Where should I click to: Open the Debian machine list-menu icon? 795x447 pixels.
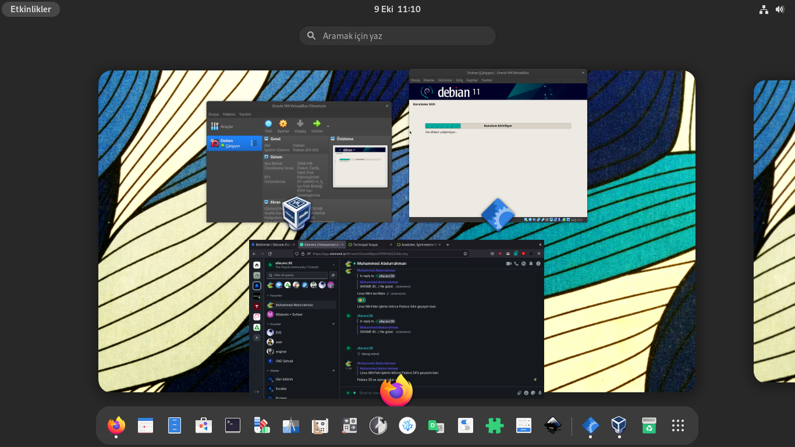point(254,143)
